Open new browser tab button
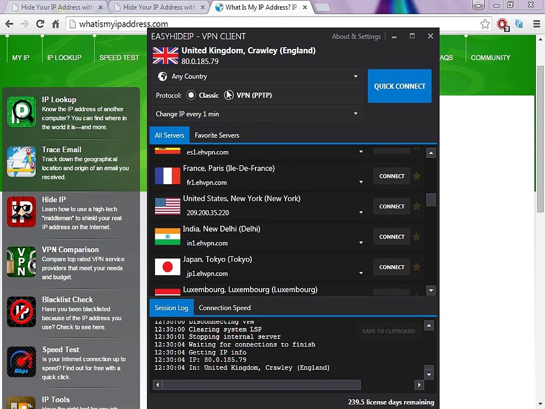Screen dimensions: 545x409 [322, 7]
